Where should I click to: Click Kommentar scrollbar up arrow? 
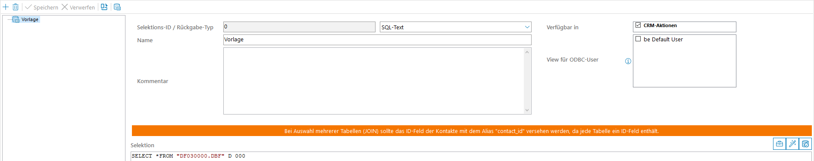coord(527,52)
